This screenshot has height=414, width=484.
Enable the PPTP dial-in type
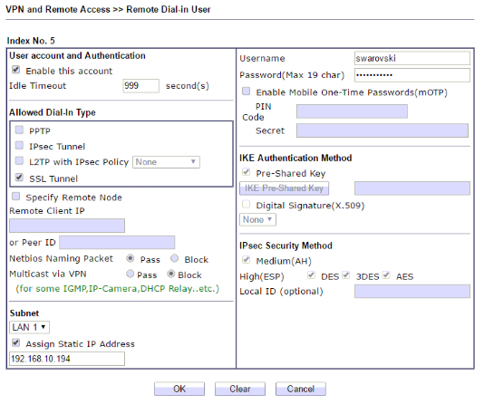(19, 130)
